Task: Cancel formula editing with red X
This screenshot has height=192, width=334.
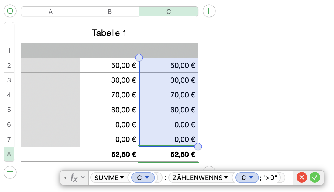Action: (x=302, y=178)
